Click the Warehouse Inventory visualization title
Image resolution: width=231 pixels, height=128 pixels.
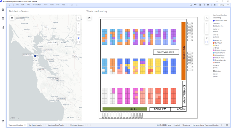click(x=97, y=11)
